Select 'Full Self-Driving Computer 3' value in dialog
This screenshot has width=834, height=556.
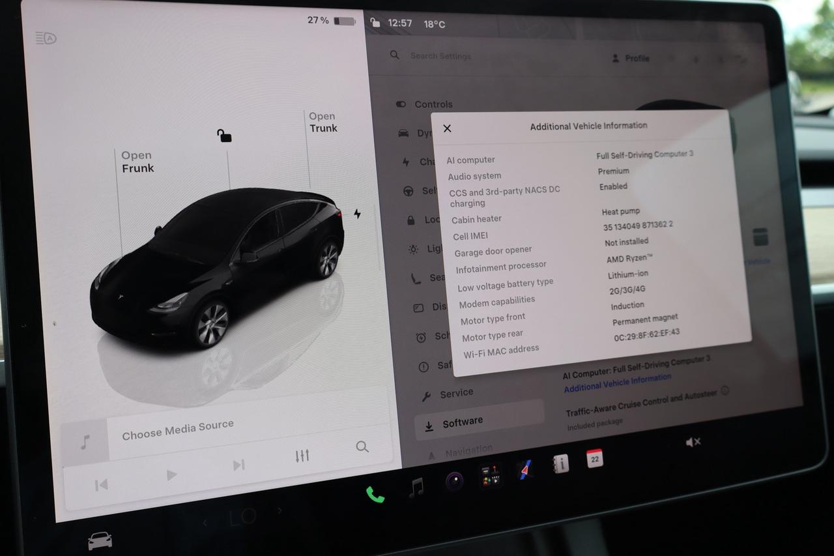pos(645,154)
